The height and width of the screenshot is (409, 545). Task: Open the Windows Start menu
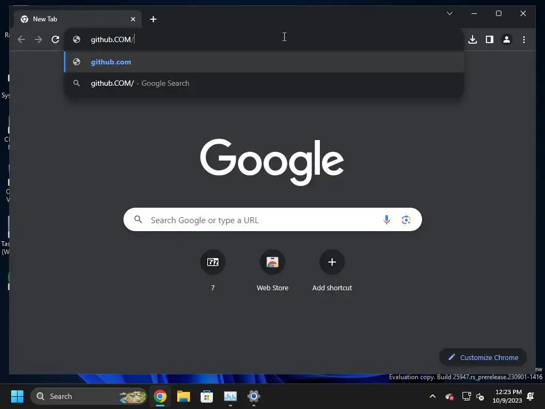[x=17, y=396]
